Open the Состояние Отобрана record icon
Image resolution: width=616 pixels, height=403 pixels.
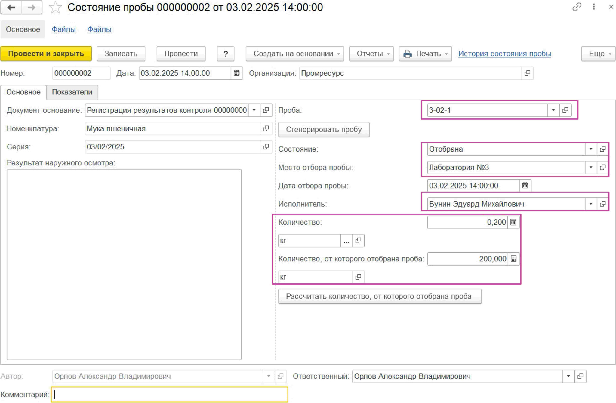pos(602,149)
